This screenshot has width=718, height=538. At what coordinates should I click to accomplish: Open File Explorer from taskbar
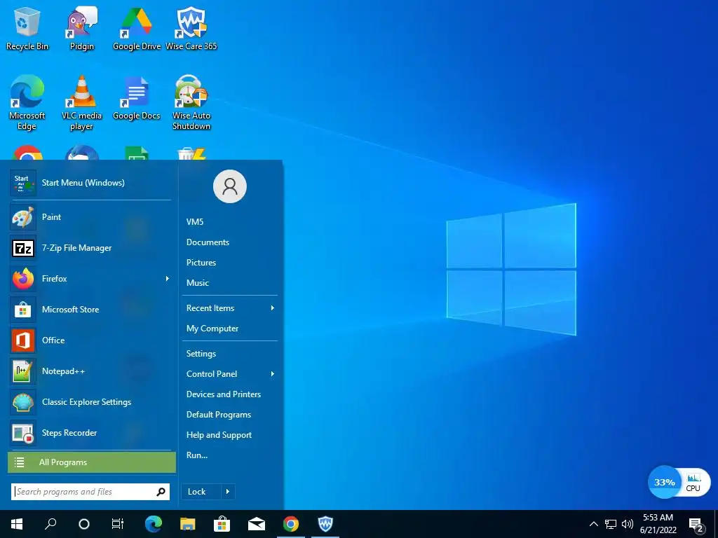point(188,524)
